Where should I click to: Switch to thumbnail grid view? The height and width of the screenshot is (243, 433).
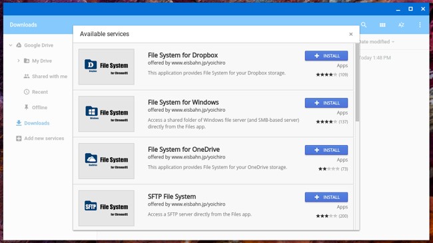pyautogui.click(x=382, y=25)
